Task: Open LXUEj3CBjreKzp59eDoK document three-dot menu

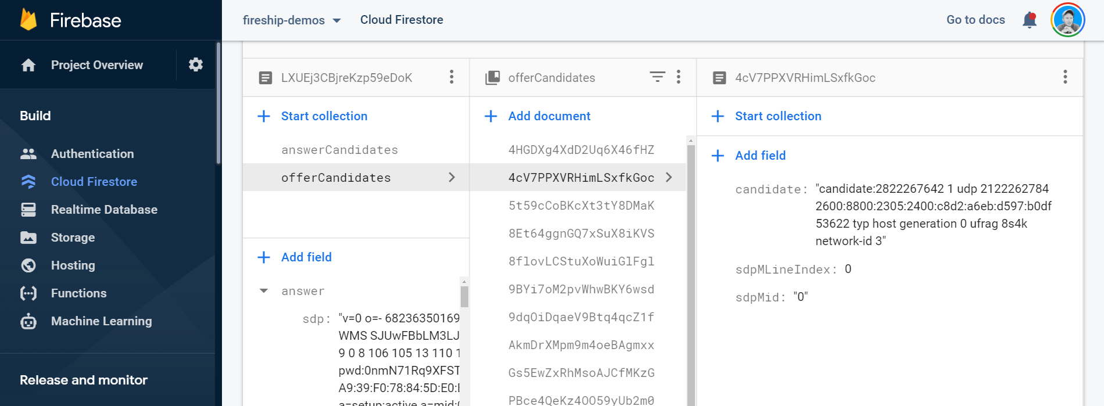Action: coord(451,77)
